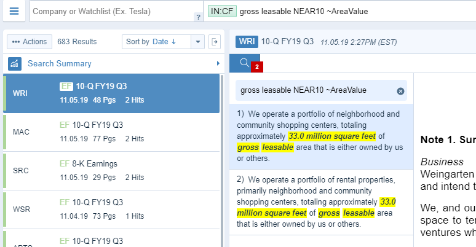476x247 pixels.
Task: Jump to hit 1 about neighborhood shopping centers
Action: [x=321, y=136]
